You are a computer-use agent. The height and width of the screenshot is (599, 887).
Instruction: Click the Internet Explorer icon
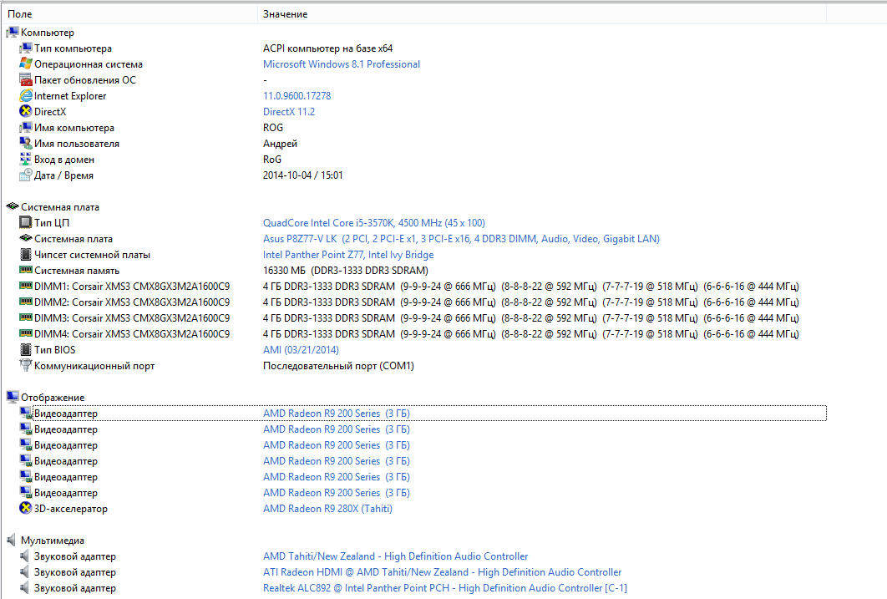tap(25, 95)
